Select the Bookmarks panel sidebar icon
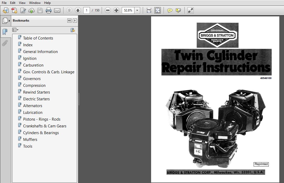The height and width of the screenshot is (183, 284). 5,32
